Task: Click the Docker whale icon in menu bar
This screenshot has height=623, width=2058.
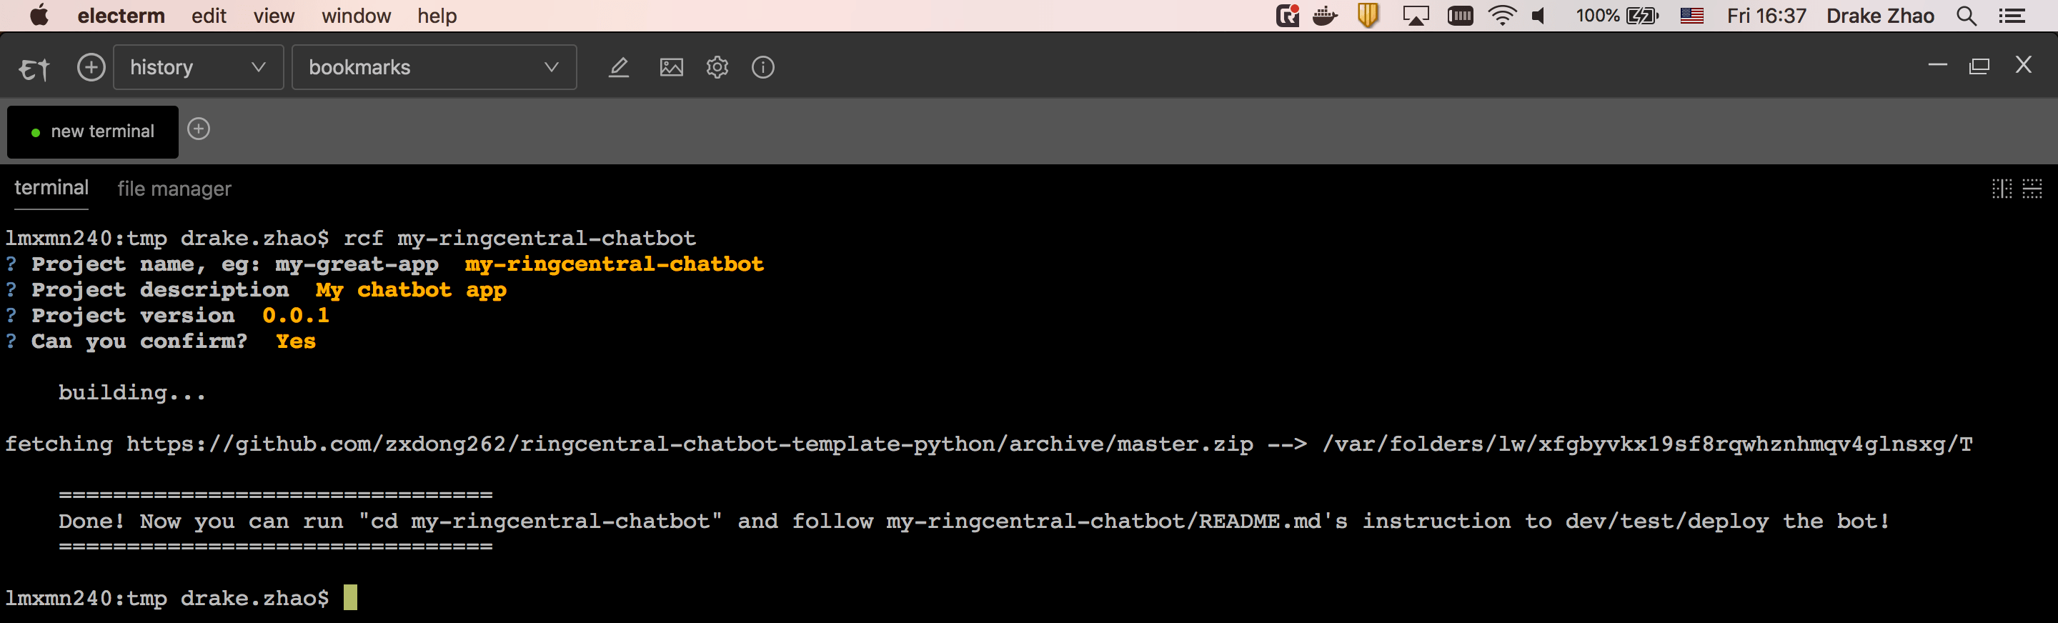Action: click(1326, 14)
